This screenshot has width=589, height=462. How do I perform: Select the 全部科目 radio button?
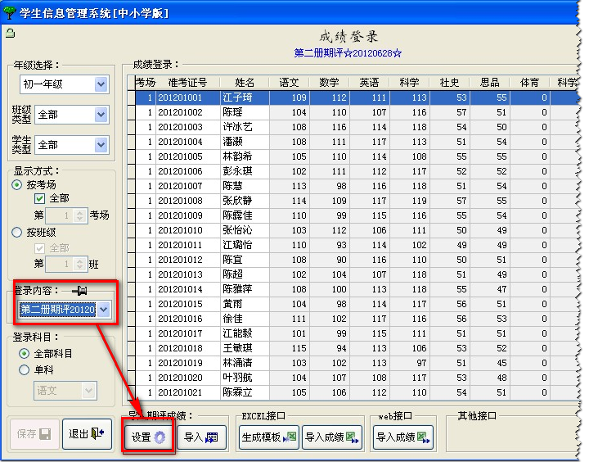click(x=24, y=354)
